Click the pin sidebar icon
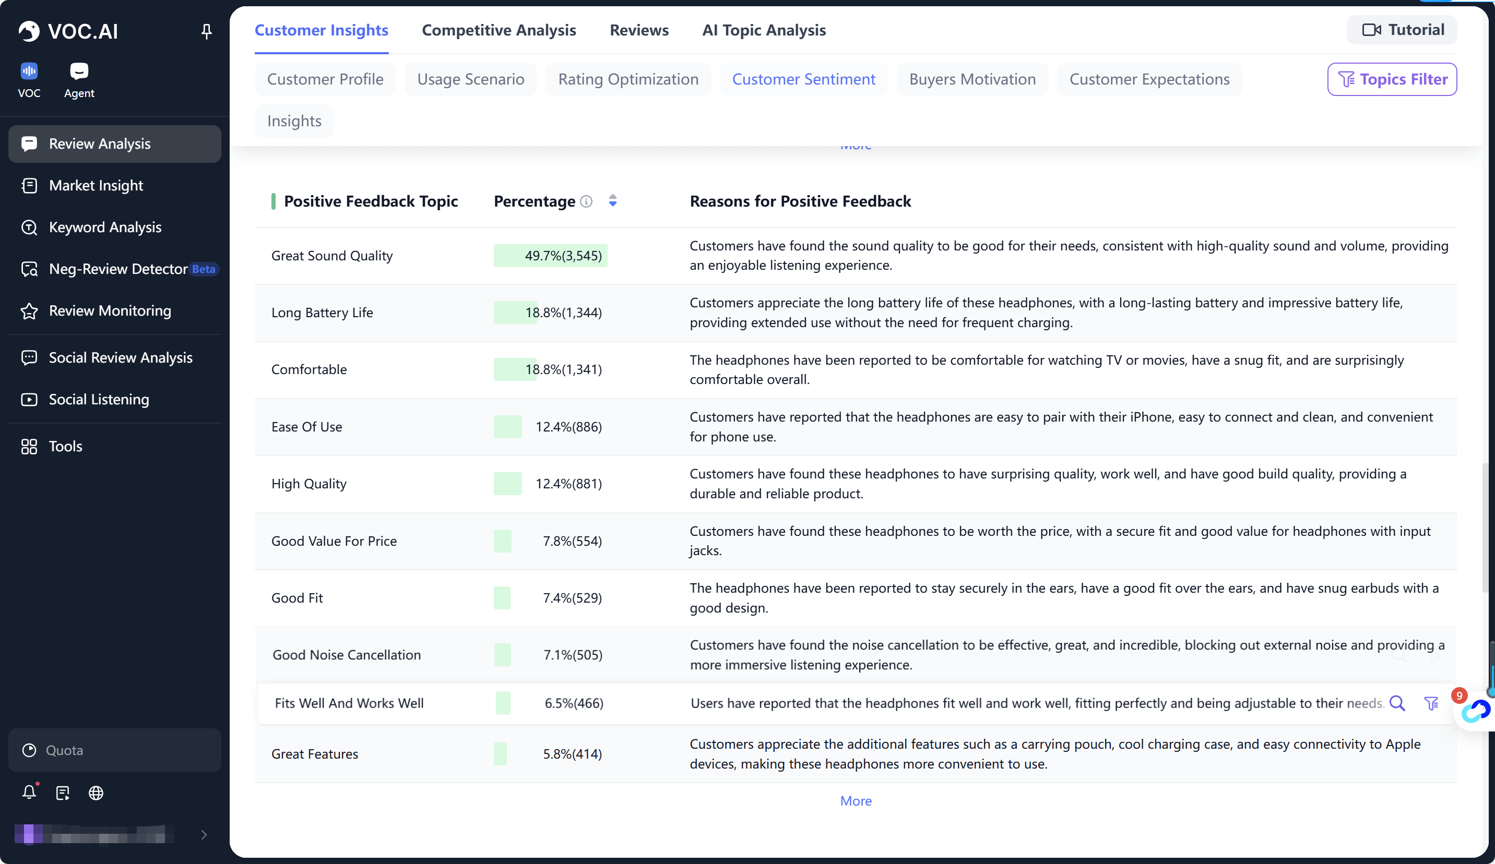Image resolution: width=1495 pixels, height=864 pixels. 207,31
